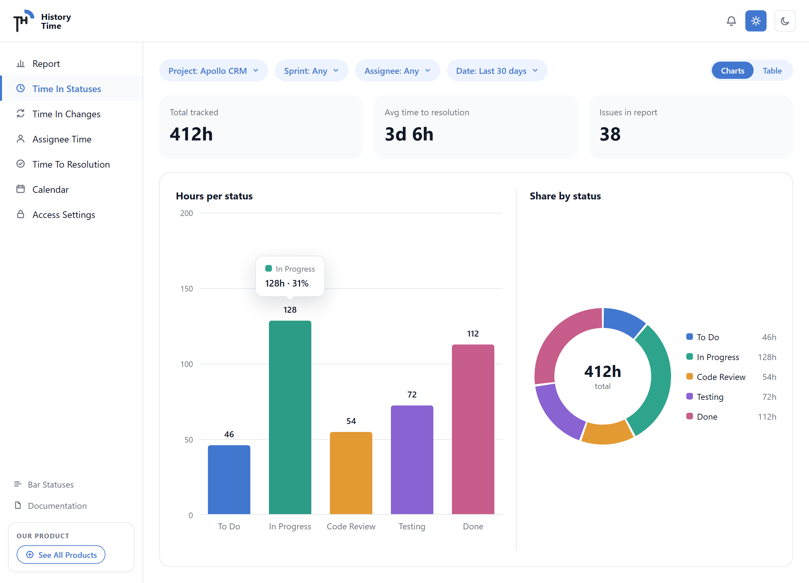Click Issues in report 38 value
Image resolution: width=809 pixels, height=583 pixels.
click(x=610, y=134)
